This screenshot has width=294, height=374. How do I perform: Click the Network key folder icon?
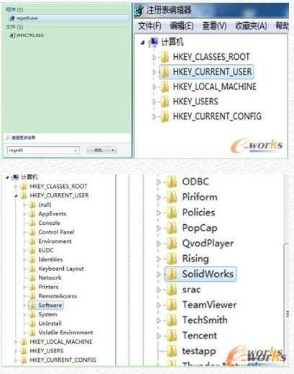(x=32, y=278)
